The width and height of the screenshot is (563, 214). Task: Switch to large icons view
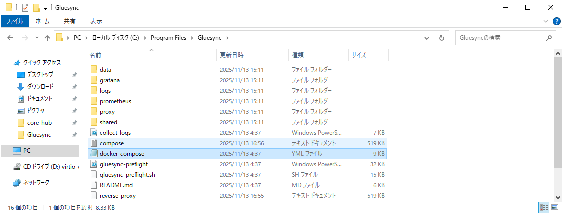[x=555, y=207]
